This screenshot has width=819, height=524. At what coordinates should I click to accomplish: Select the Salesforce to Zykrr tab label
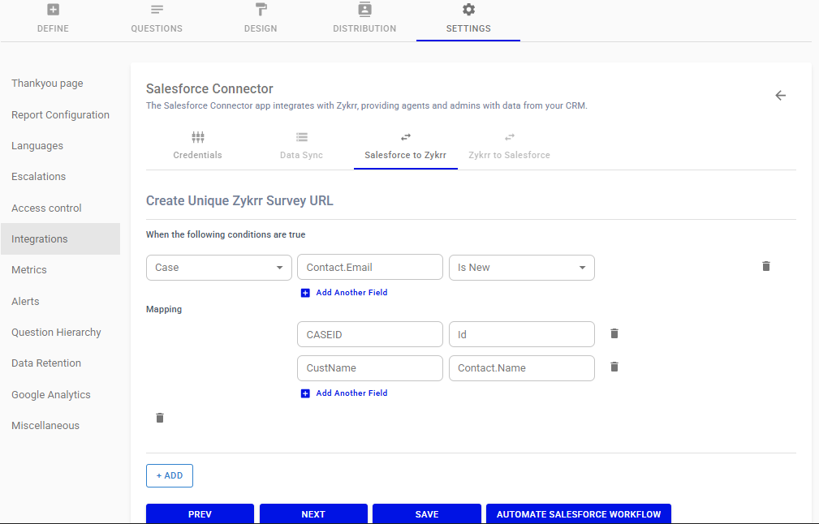point(405,155)
